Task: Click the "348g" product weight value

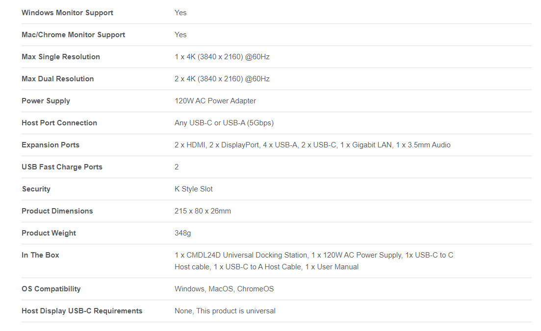Action: [182, 233]
